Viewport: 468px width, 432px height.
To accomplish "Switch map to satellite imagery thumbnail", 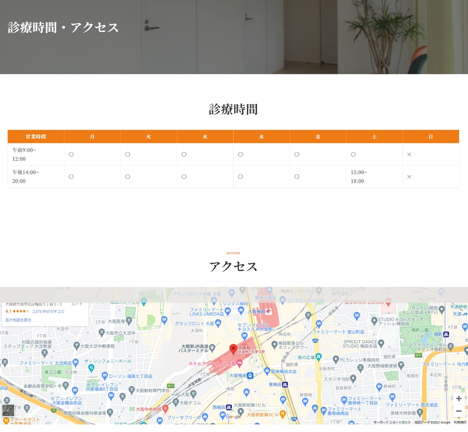I will pyautogui.click(x=8, y=410).
